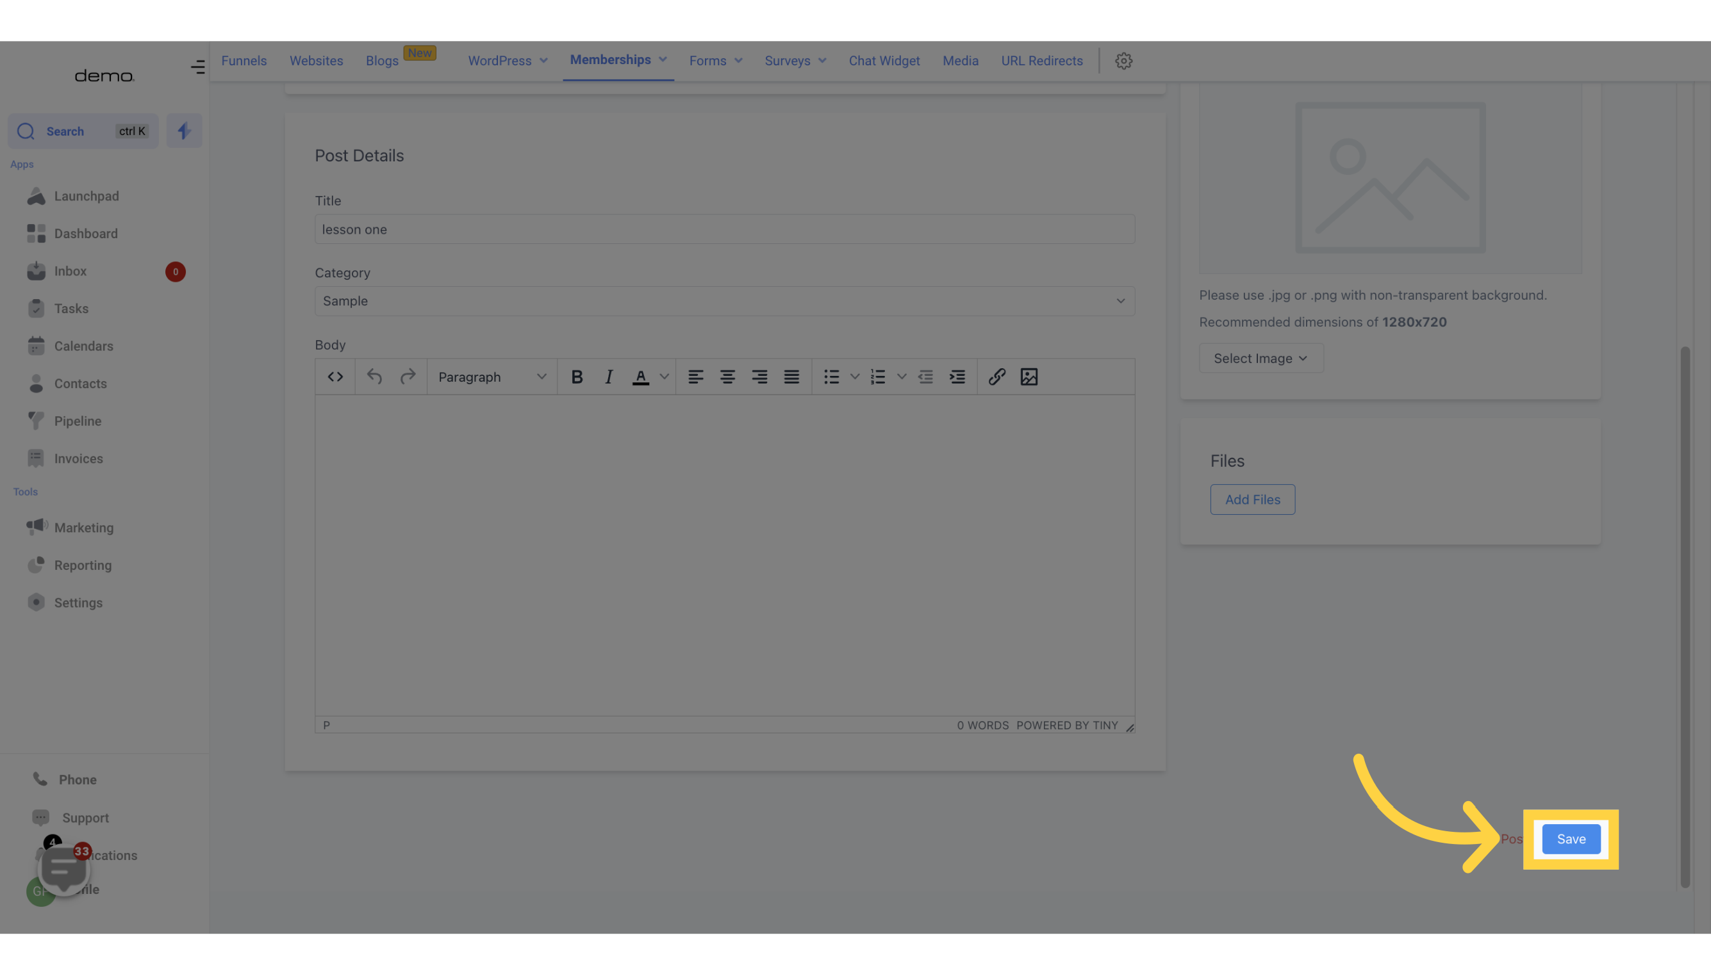Open settings gear in top navigation
The width and height of the screenshot is (1711, 974).
tap(1124, 61)
